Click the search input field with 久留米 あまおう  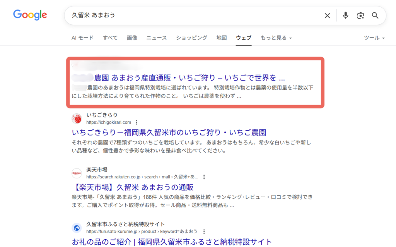193,15
